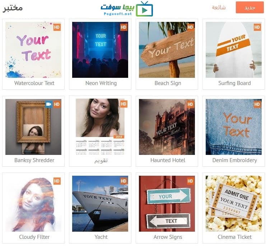
Task: Click the video camera icon on Banksy Shredder
Action: 49,104
